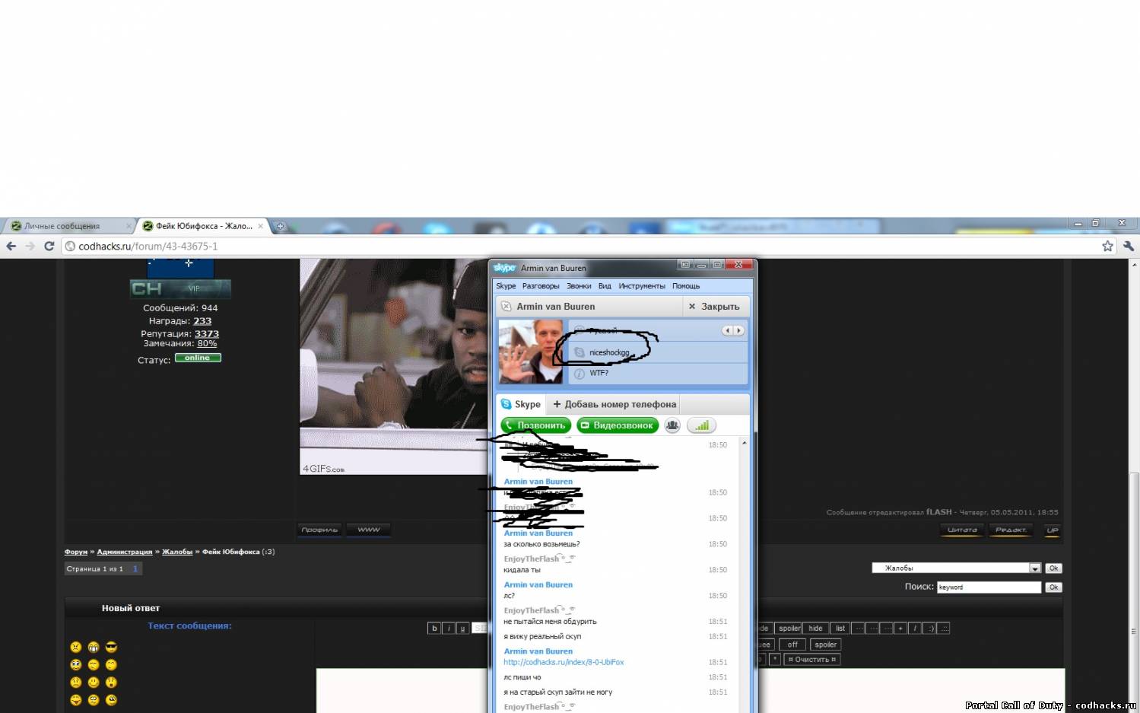Click the info icon next to WTF?
Image resolution: width=1140 pixels, height=713 pixels.
point(580,374)
